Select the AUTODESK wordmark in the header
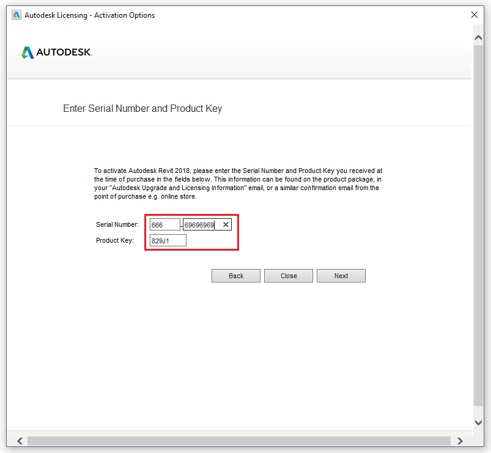The width and height of the screenshot is (491, 453). pos(64,53)
